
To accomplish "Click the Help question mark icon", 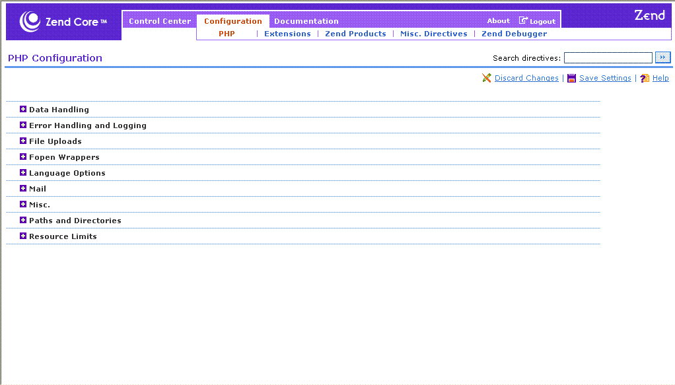I will (645, 78).
